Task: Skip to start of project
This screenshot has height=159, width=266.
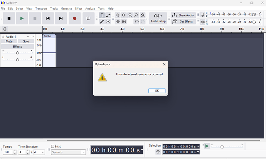Action: coord(48,19)
